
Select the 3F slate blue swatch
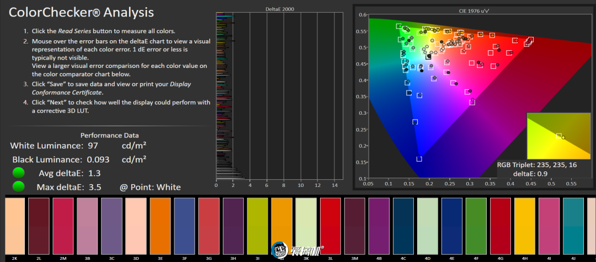(185, 226)
